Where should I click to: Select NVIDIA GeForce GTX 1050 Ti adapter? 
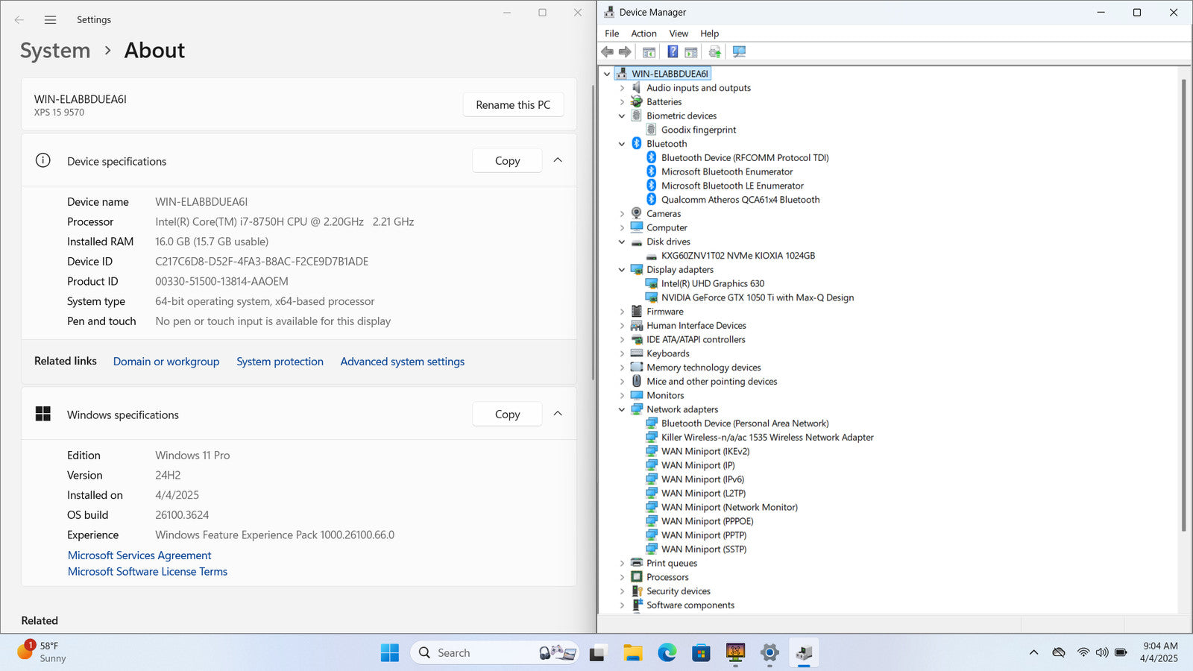point(757,297)
